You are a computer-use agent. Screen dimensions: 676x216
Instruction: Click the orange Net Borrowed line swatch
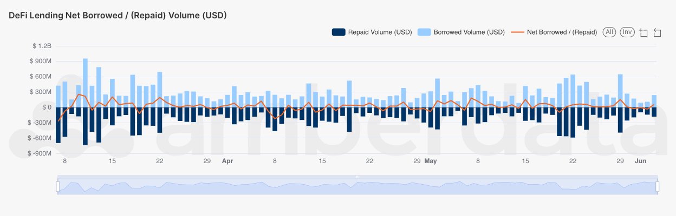(x=518, y=32)
